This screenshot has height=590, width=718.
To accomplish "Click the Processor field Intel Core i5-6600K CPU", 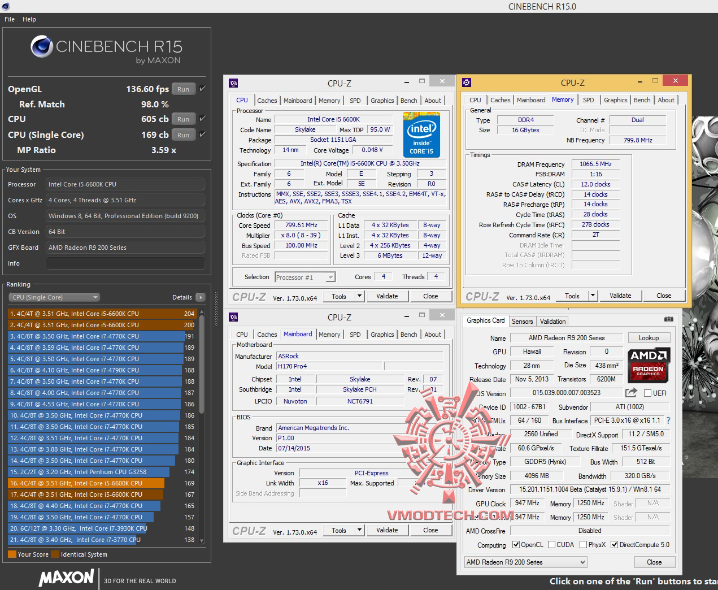I will (x=125, y=184).
